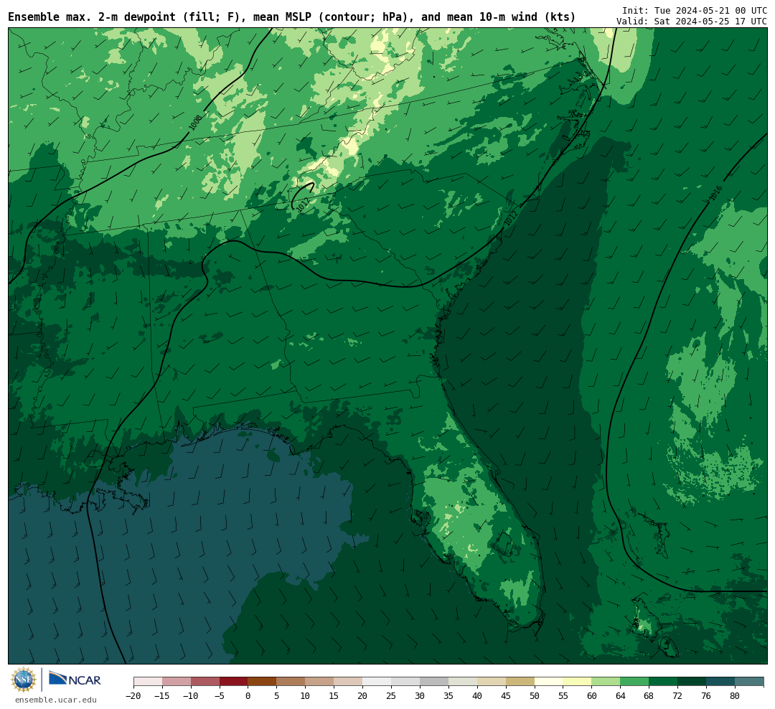
Task: Pick the gray swatch between 30 and 35
Action: pyautogui.click(x=434, y=682)
